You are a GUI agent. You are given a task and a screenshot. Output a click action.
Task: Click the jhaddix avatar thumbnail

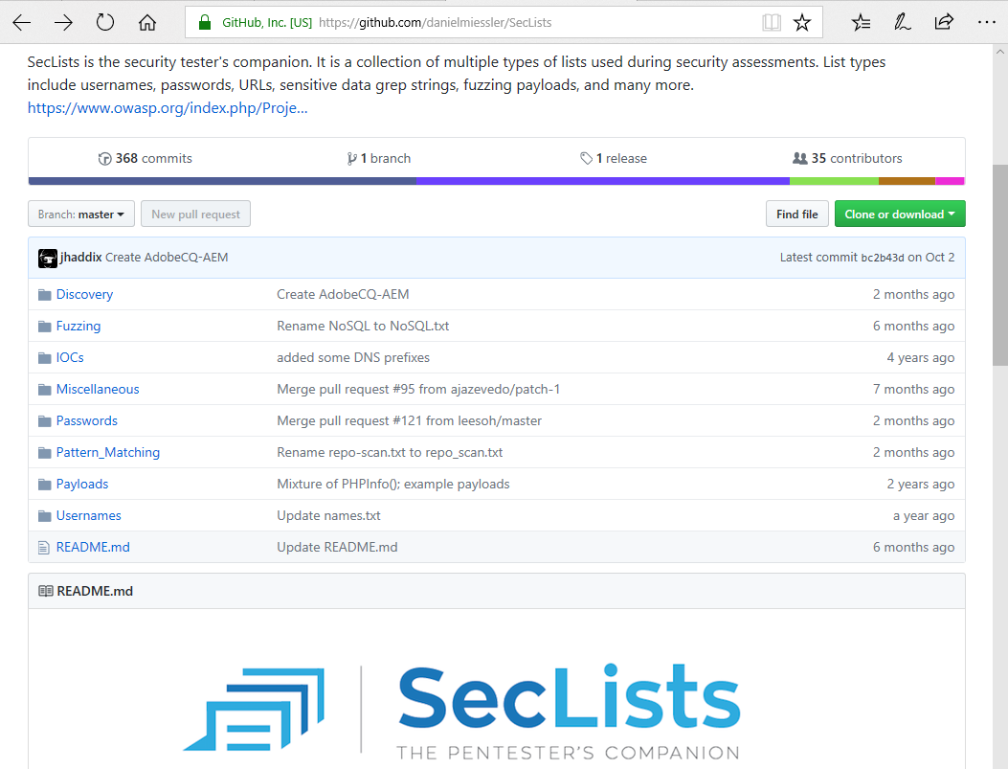pyautogui.click(x=47, y=258)
